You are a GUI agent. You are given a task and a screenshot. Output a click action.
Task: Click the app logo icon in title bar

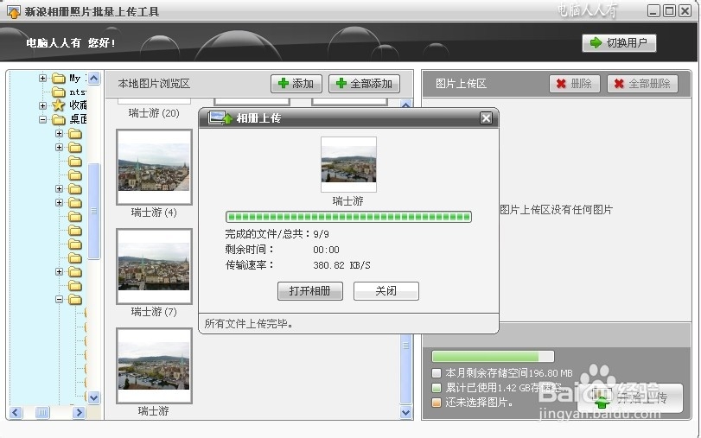tap(14, 11)
